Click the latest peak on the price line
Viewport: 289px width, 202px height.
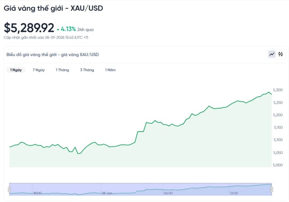point(269,92)
